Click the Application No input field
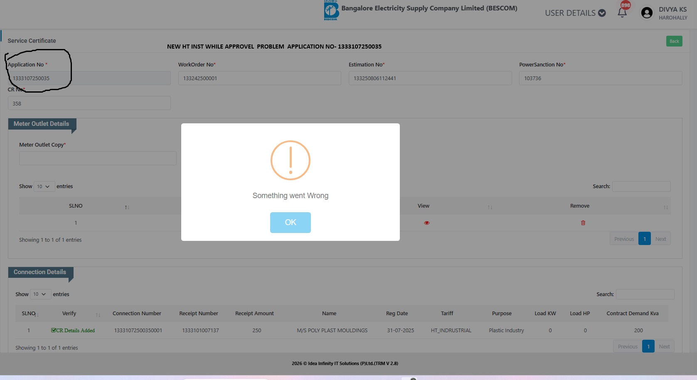This screenshot has height=380, width=697. coord(89,78)
